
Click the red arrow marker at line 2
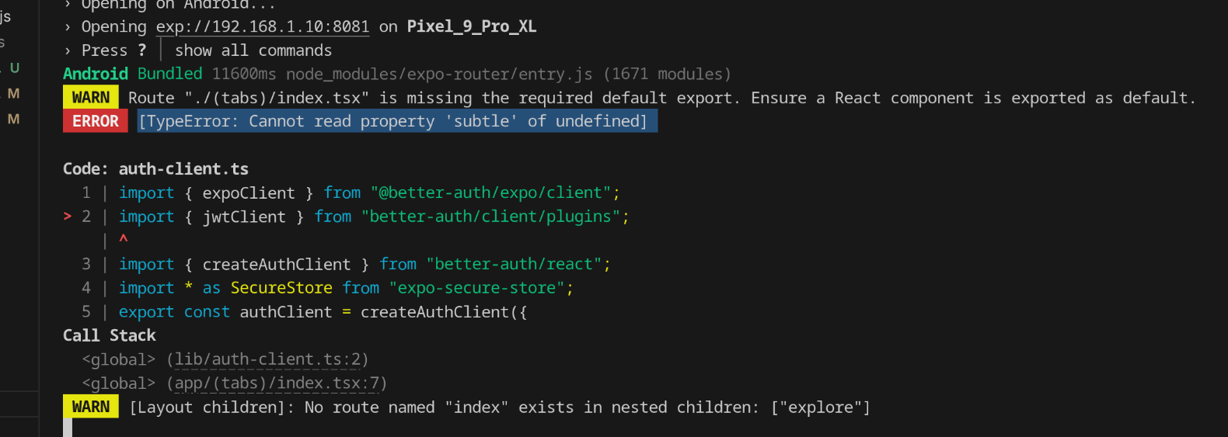[x=68, y=217]
